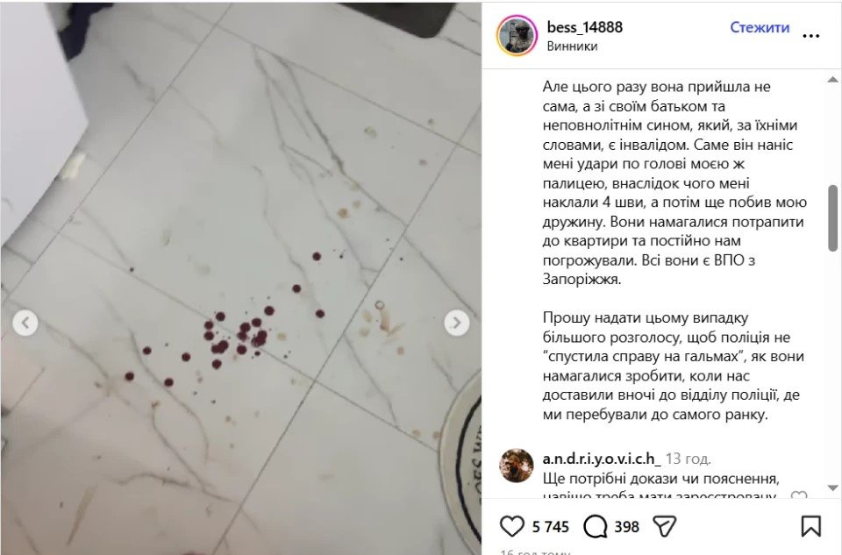Open a.n.d.r.i.y.o.v.i.c.h_ commenter profile name

pos(602,459)
